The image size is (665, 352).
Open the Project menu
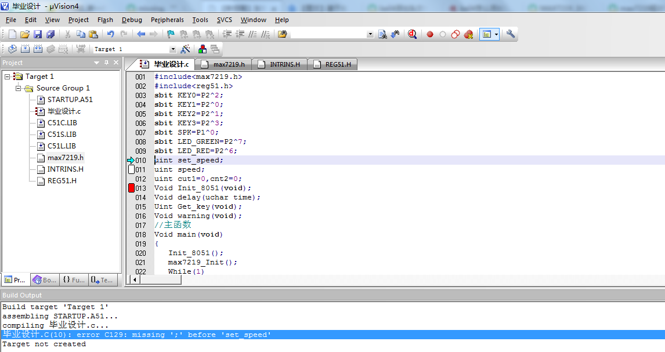(78, 20)
